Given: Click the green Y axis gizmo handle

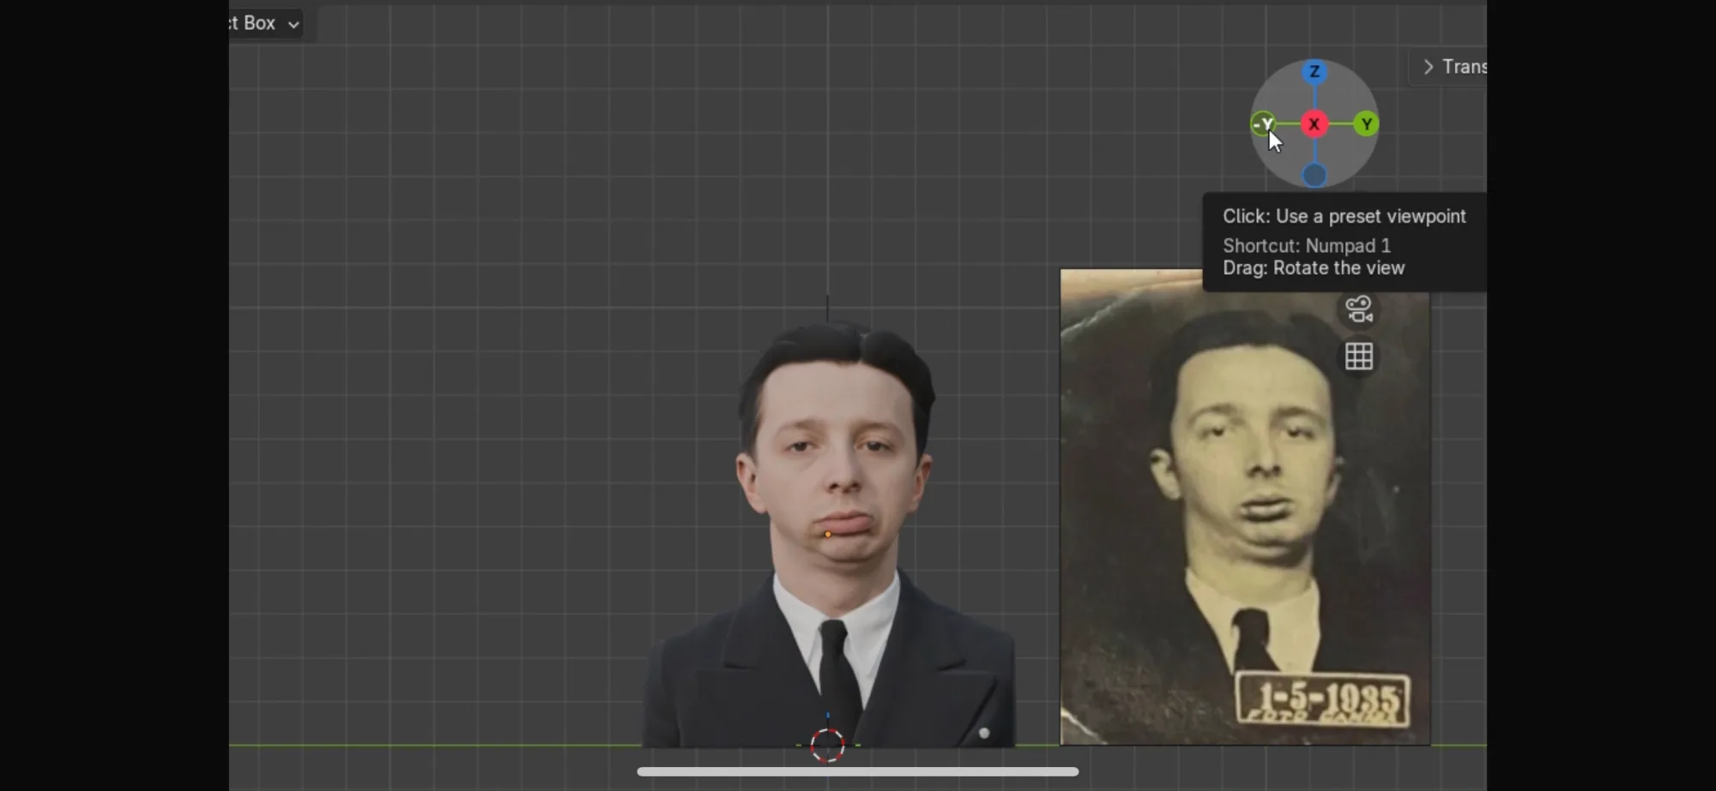Looking at the screenshot, I should click(x=1367, y=124).
